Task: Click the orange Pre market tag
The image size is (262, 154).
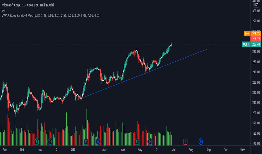Action: click(x=247, y=34)
